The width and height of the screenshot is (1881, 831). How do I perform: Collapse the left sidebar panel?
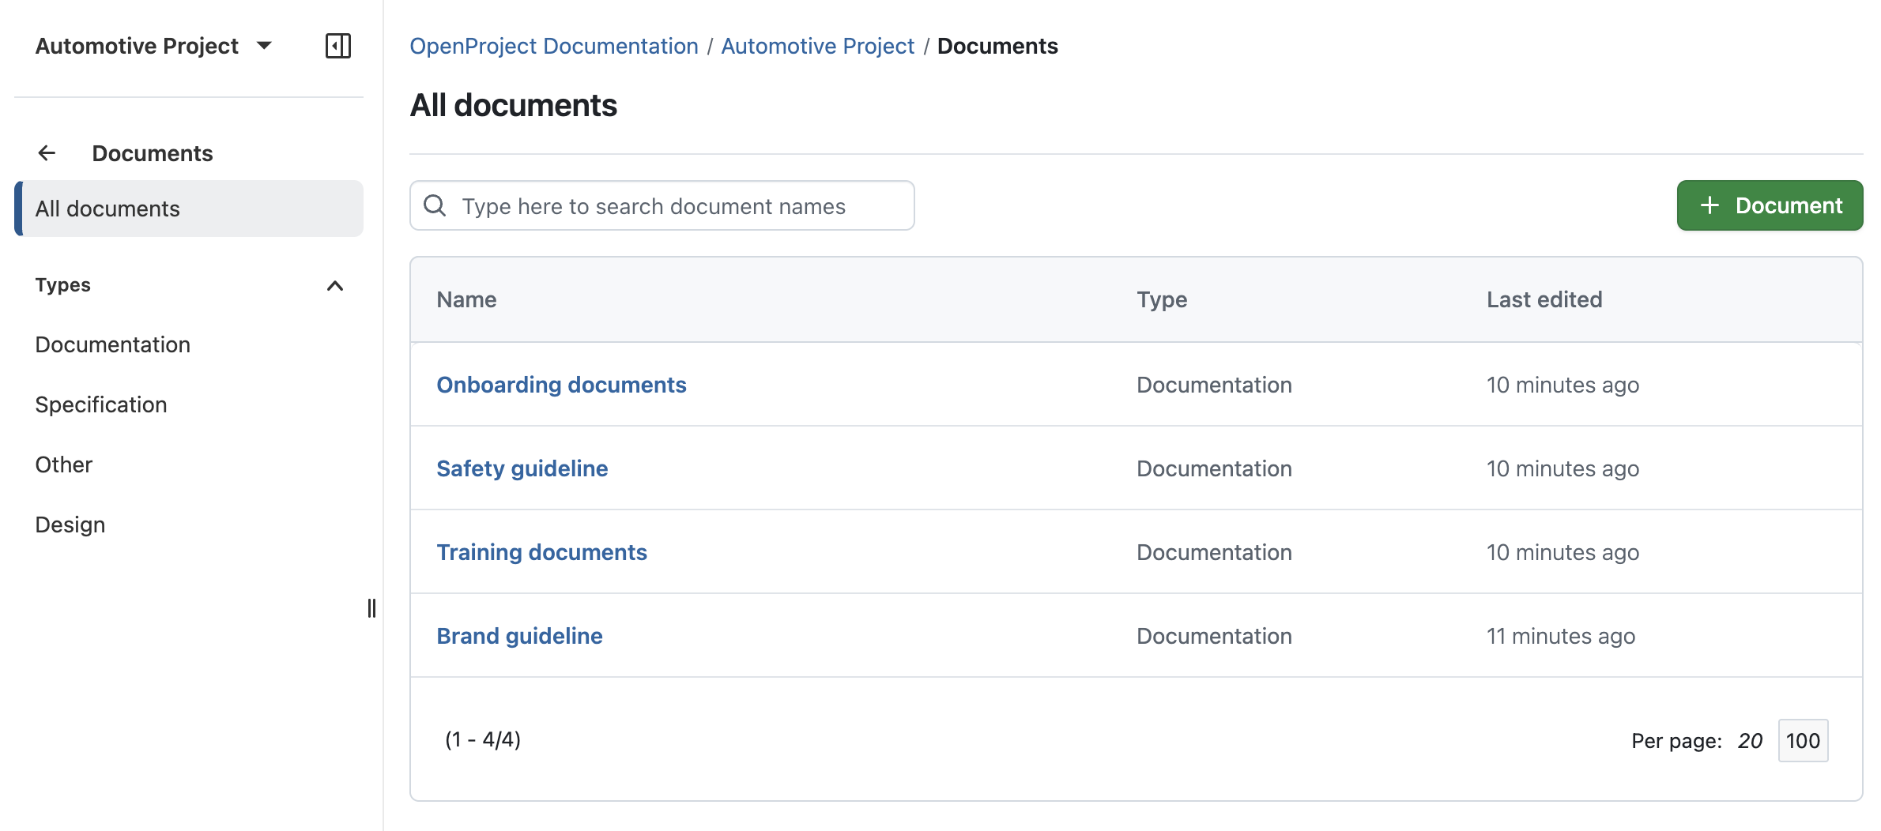339,46
